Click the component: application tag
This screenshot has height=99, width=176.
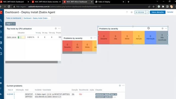[x=104, y=97]
